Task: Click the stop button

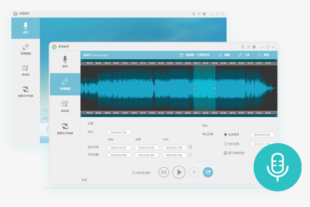Action: [x=194, y=172]
